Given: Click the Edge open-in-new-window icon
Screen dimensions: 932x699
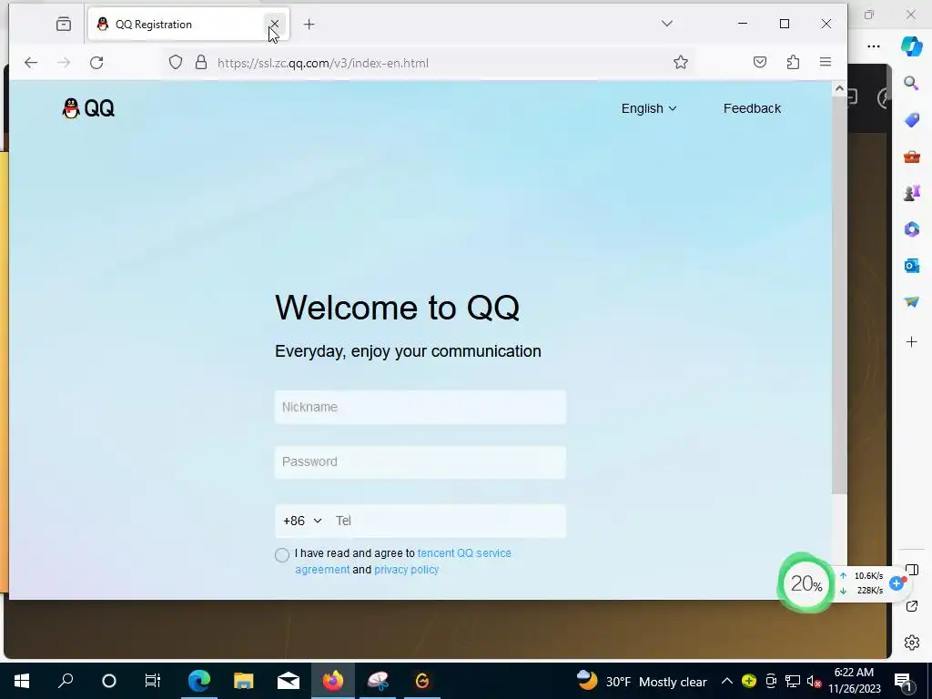Looking at the screenshot, I should click(x=911, y=606).
